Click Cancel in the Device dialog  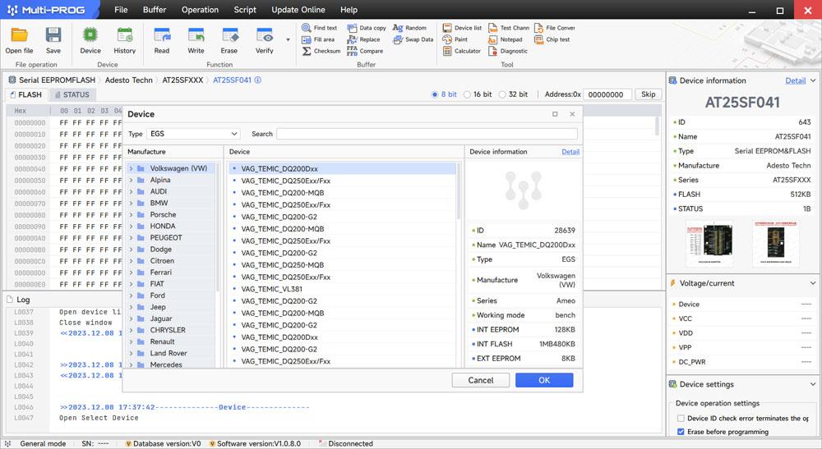pyautogui.click(x=481, y=380)
